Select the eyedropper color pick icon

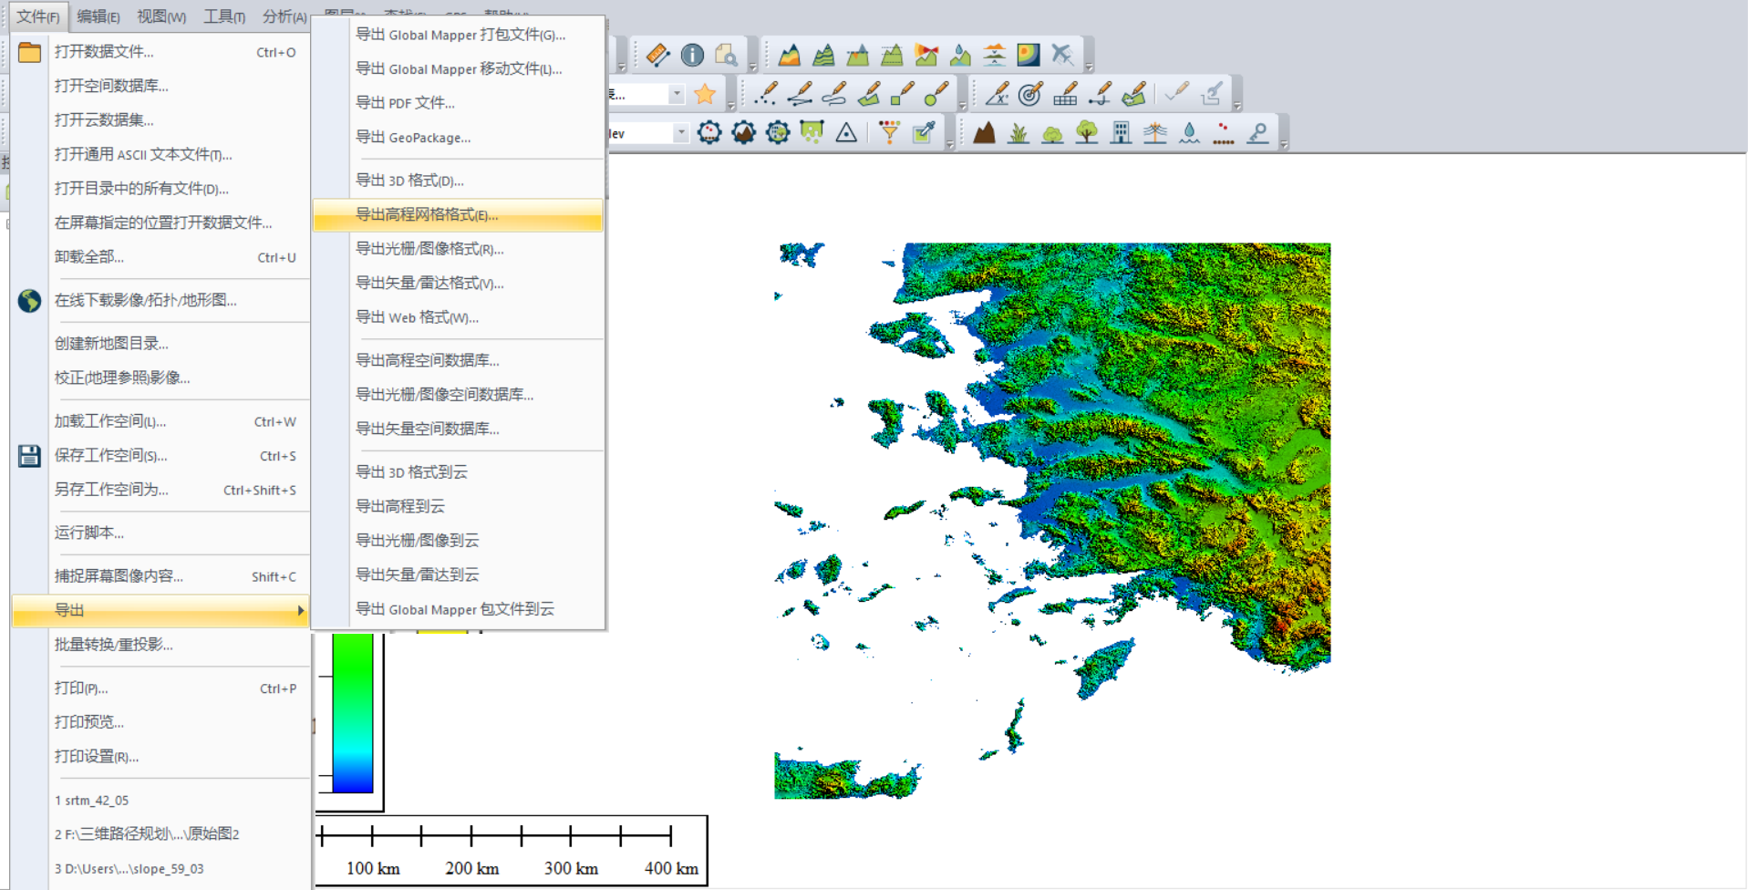[x=924, y=132]
